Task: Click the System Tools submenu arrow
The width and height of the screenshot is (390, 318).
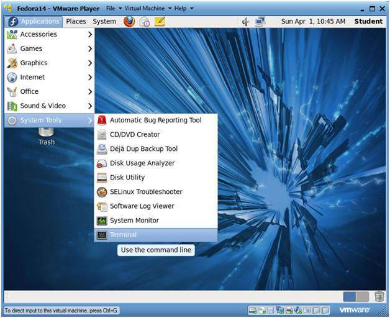Action: 90,120
